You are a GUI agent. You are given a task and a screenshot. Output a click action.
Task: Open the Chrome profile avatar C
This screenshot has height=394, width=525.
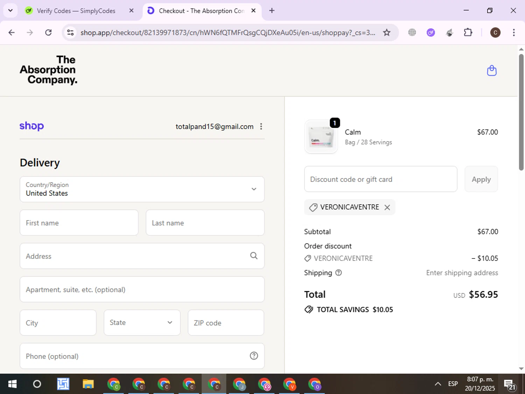pyautogui.click(x=495, y=33)
